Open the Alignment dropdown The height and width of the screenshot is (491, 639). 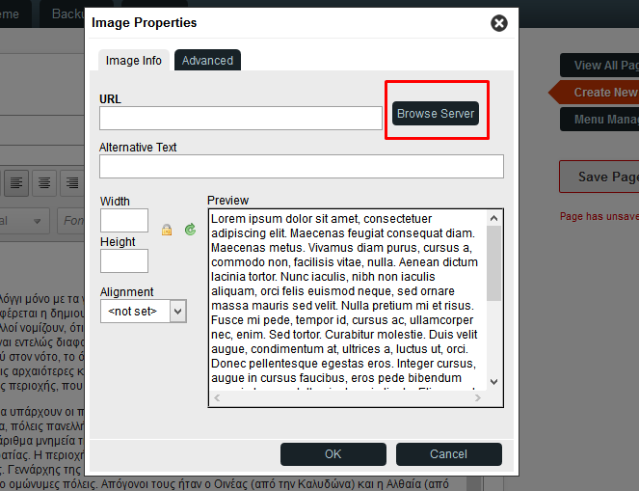[144, 312]
